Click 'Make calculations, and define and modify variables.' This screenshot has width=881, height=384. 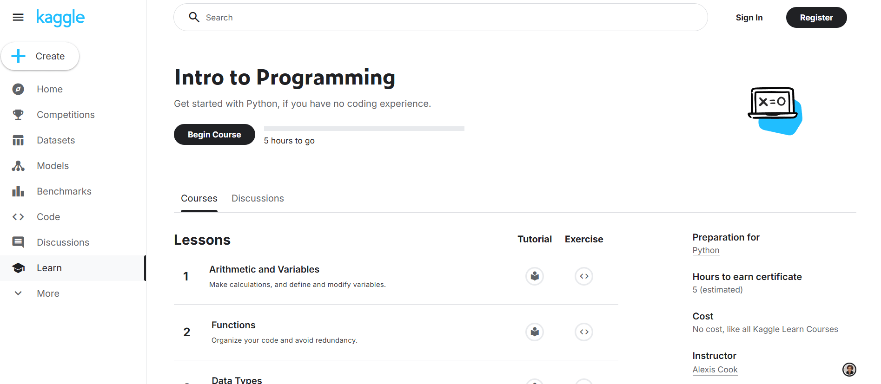click(298, 285)
